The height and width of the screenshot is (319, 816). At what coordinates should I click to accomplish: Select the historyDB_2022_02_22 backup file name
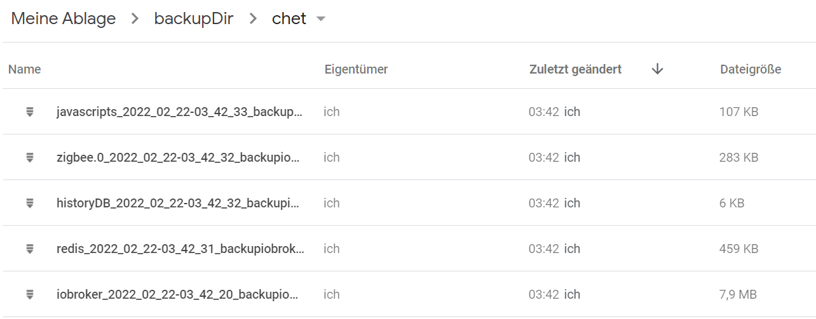click(x=177, y=203)
